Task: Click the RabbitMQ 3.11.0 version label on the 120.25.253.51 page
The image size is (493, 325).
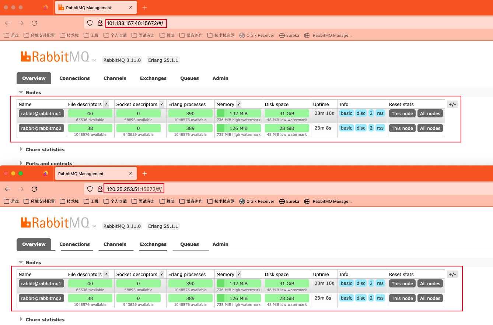Action: (122, 226)
